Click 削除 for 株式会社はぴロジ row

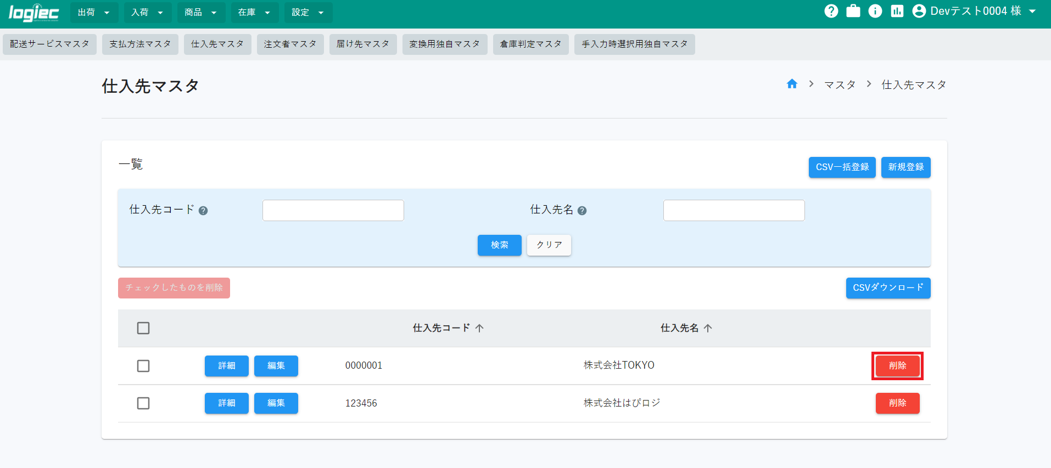[x=898, y=403]
